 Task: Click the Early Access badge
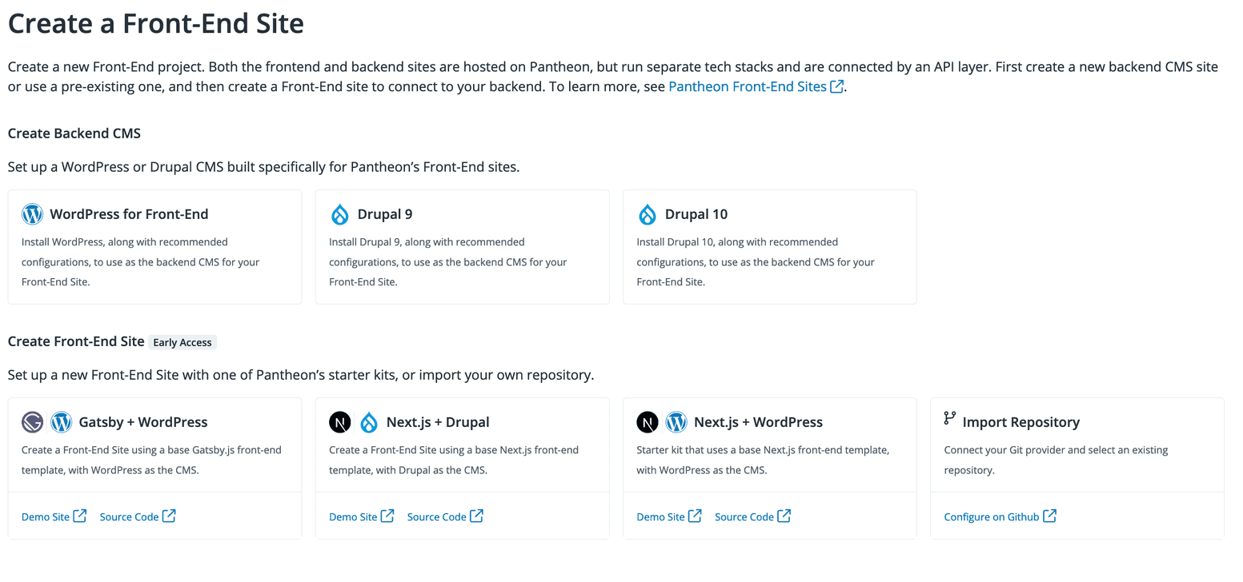click(182, 341)
